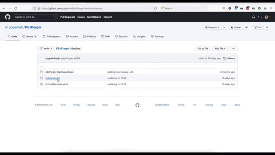
Task: Switch to the Settings tab
Action: [157, 37]
